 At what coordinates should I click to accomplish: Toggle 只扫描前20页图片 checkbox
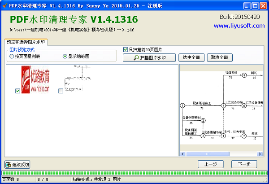[x=126, y=49]
